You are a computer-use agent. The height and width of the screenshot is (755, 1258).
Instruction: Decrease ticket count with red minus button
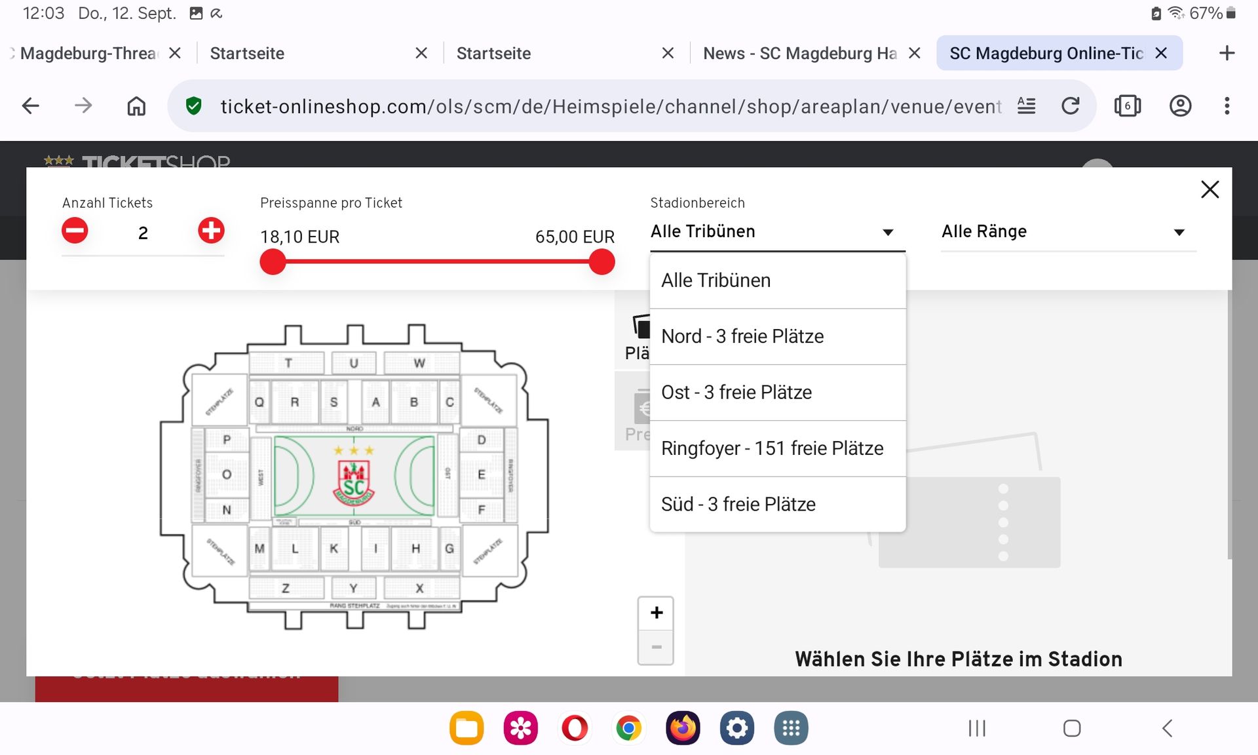(x=75, y=231)
